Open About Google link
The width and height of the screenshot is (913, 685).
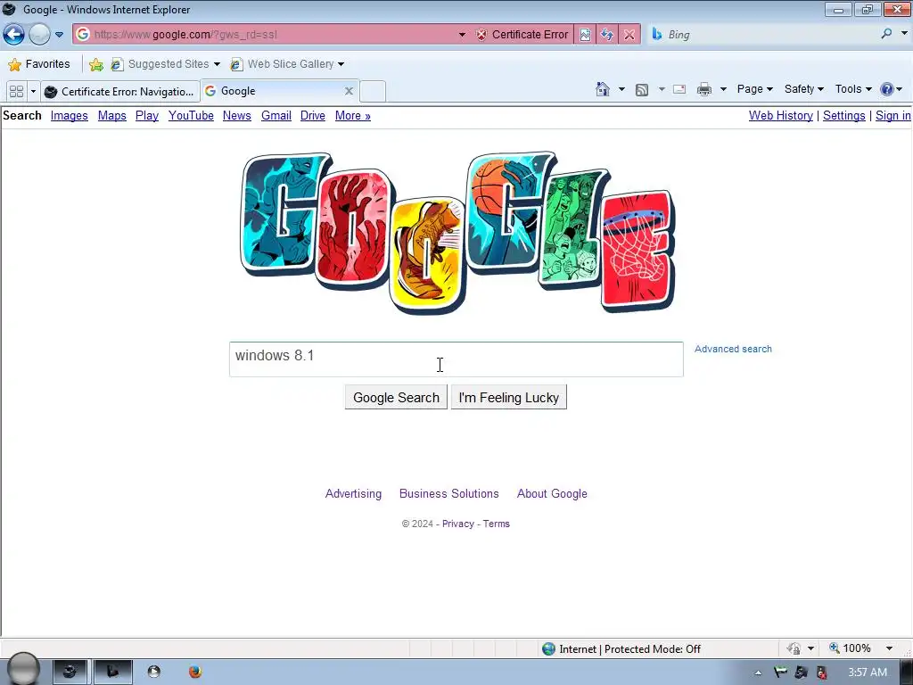tap(552, 493)
